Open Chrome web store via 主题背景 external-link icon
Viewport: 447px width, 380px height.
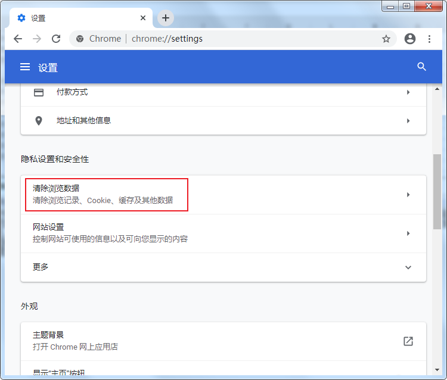[x=408, y=341]
